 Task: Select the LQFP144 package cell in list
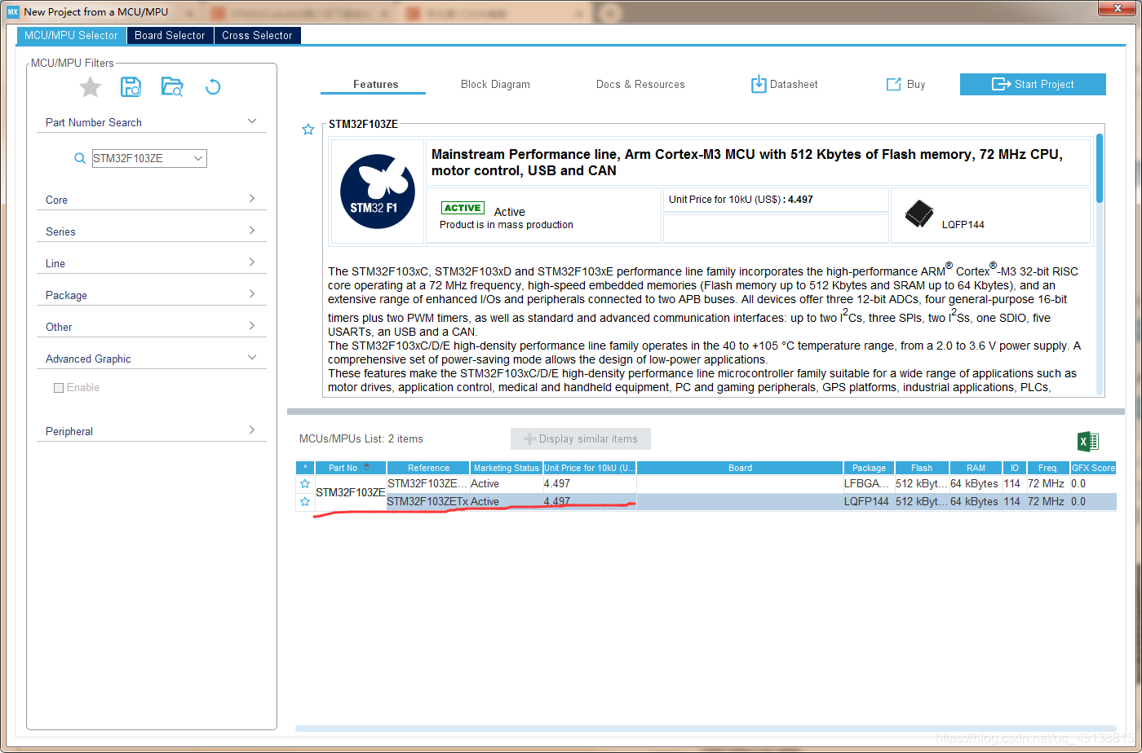click(x=869, y=502)
